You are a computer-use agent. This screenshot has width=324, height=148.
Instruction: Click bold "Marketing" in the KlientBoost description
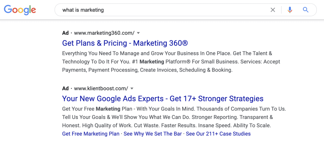(108, 109)
